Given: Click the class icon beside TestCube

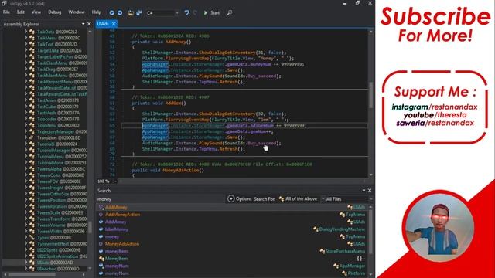Looking at the screenshot, I should coord(32,107).
